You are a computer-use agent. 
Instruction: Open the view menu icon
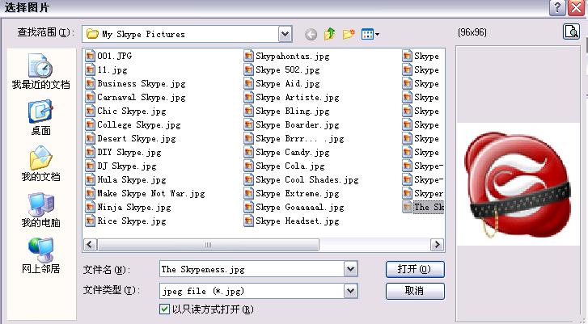370,35
